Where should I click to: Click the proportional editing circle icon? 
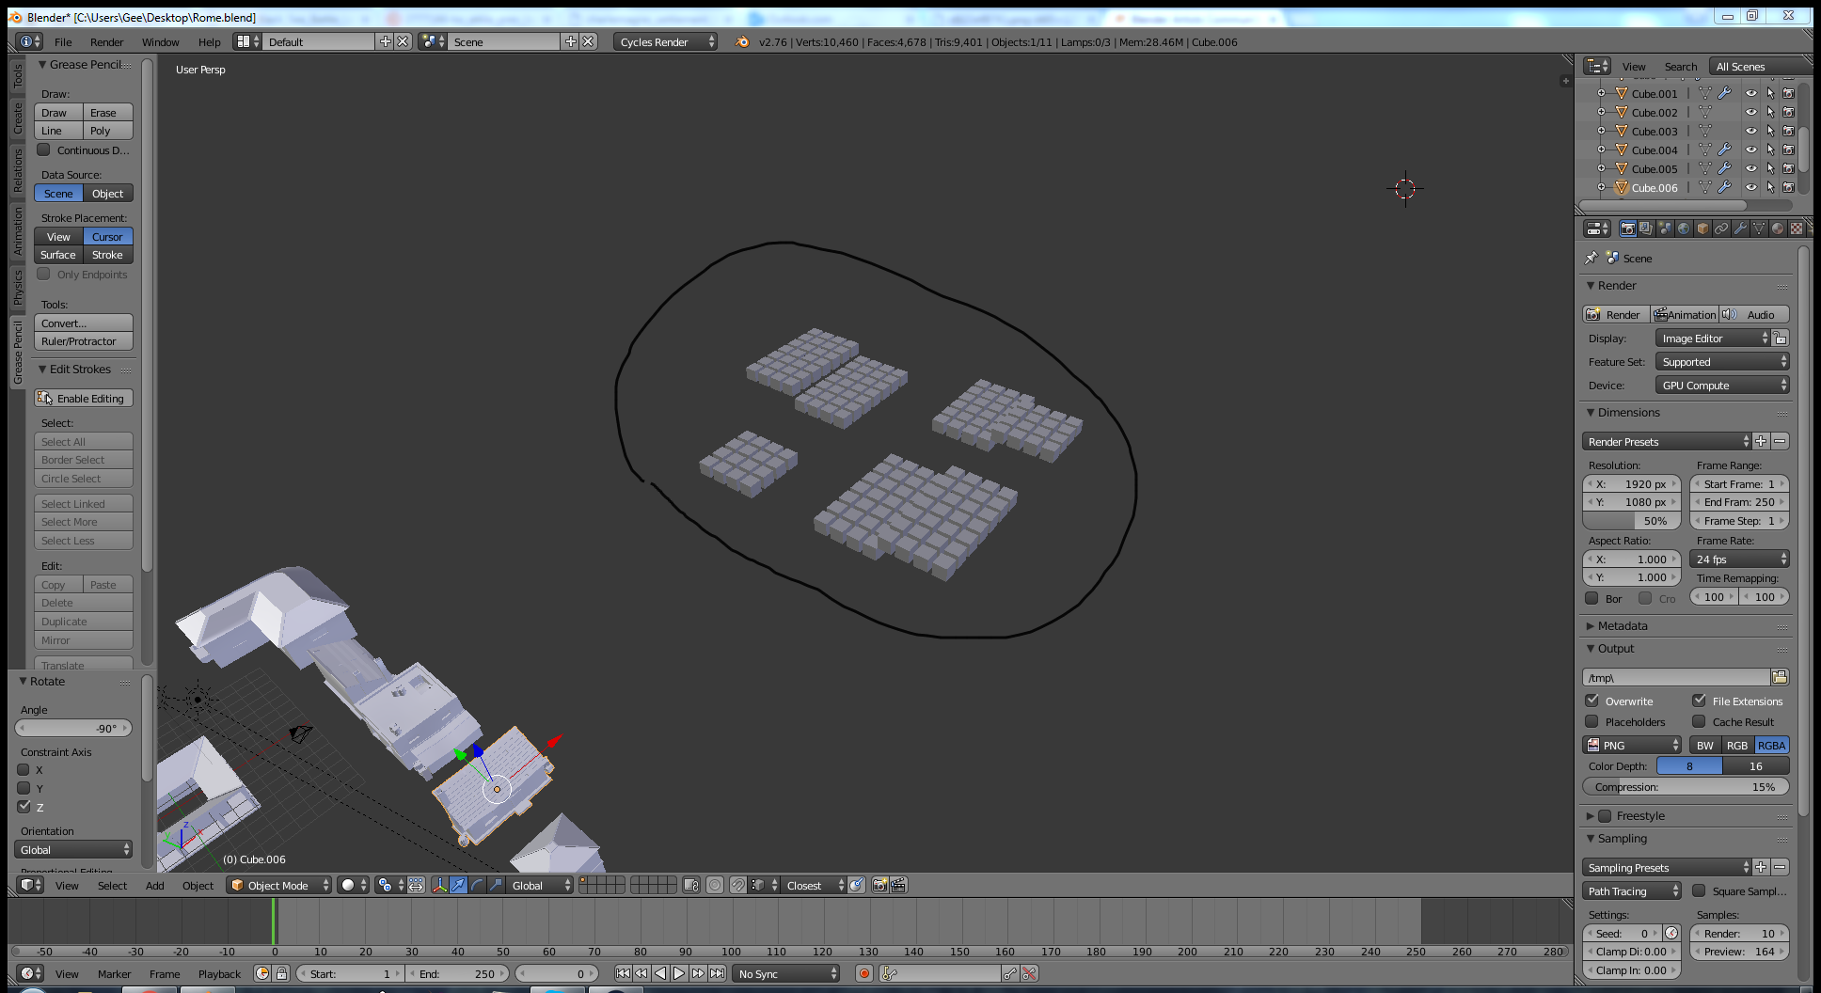pyautogui.click(x=715, y=885)
